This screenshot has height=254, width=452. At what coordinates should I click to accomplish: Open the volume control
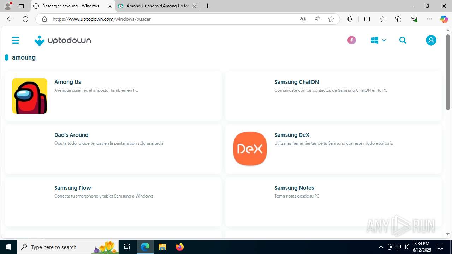(406, 247)
